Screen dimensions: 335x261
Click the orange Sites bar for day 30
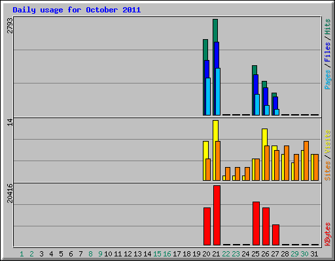[x=306, y=161]
